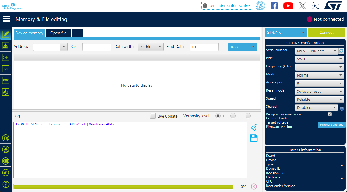Open External Loaders chip icon
The height and width of the screenshot is (192, 347).
6,161
